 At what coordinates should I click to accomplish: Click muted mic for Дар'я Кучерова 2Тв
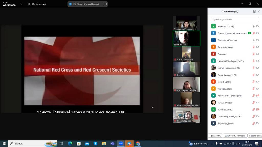pos(254,75)
